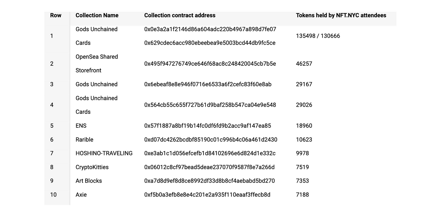Click the ENS collection name cell
This screenshot has width=435, height=217.
[81, 126]
